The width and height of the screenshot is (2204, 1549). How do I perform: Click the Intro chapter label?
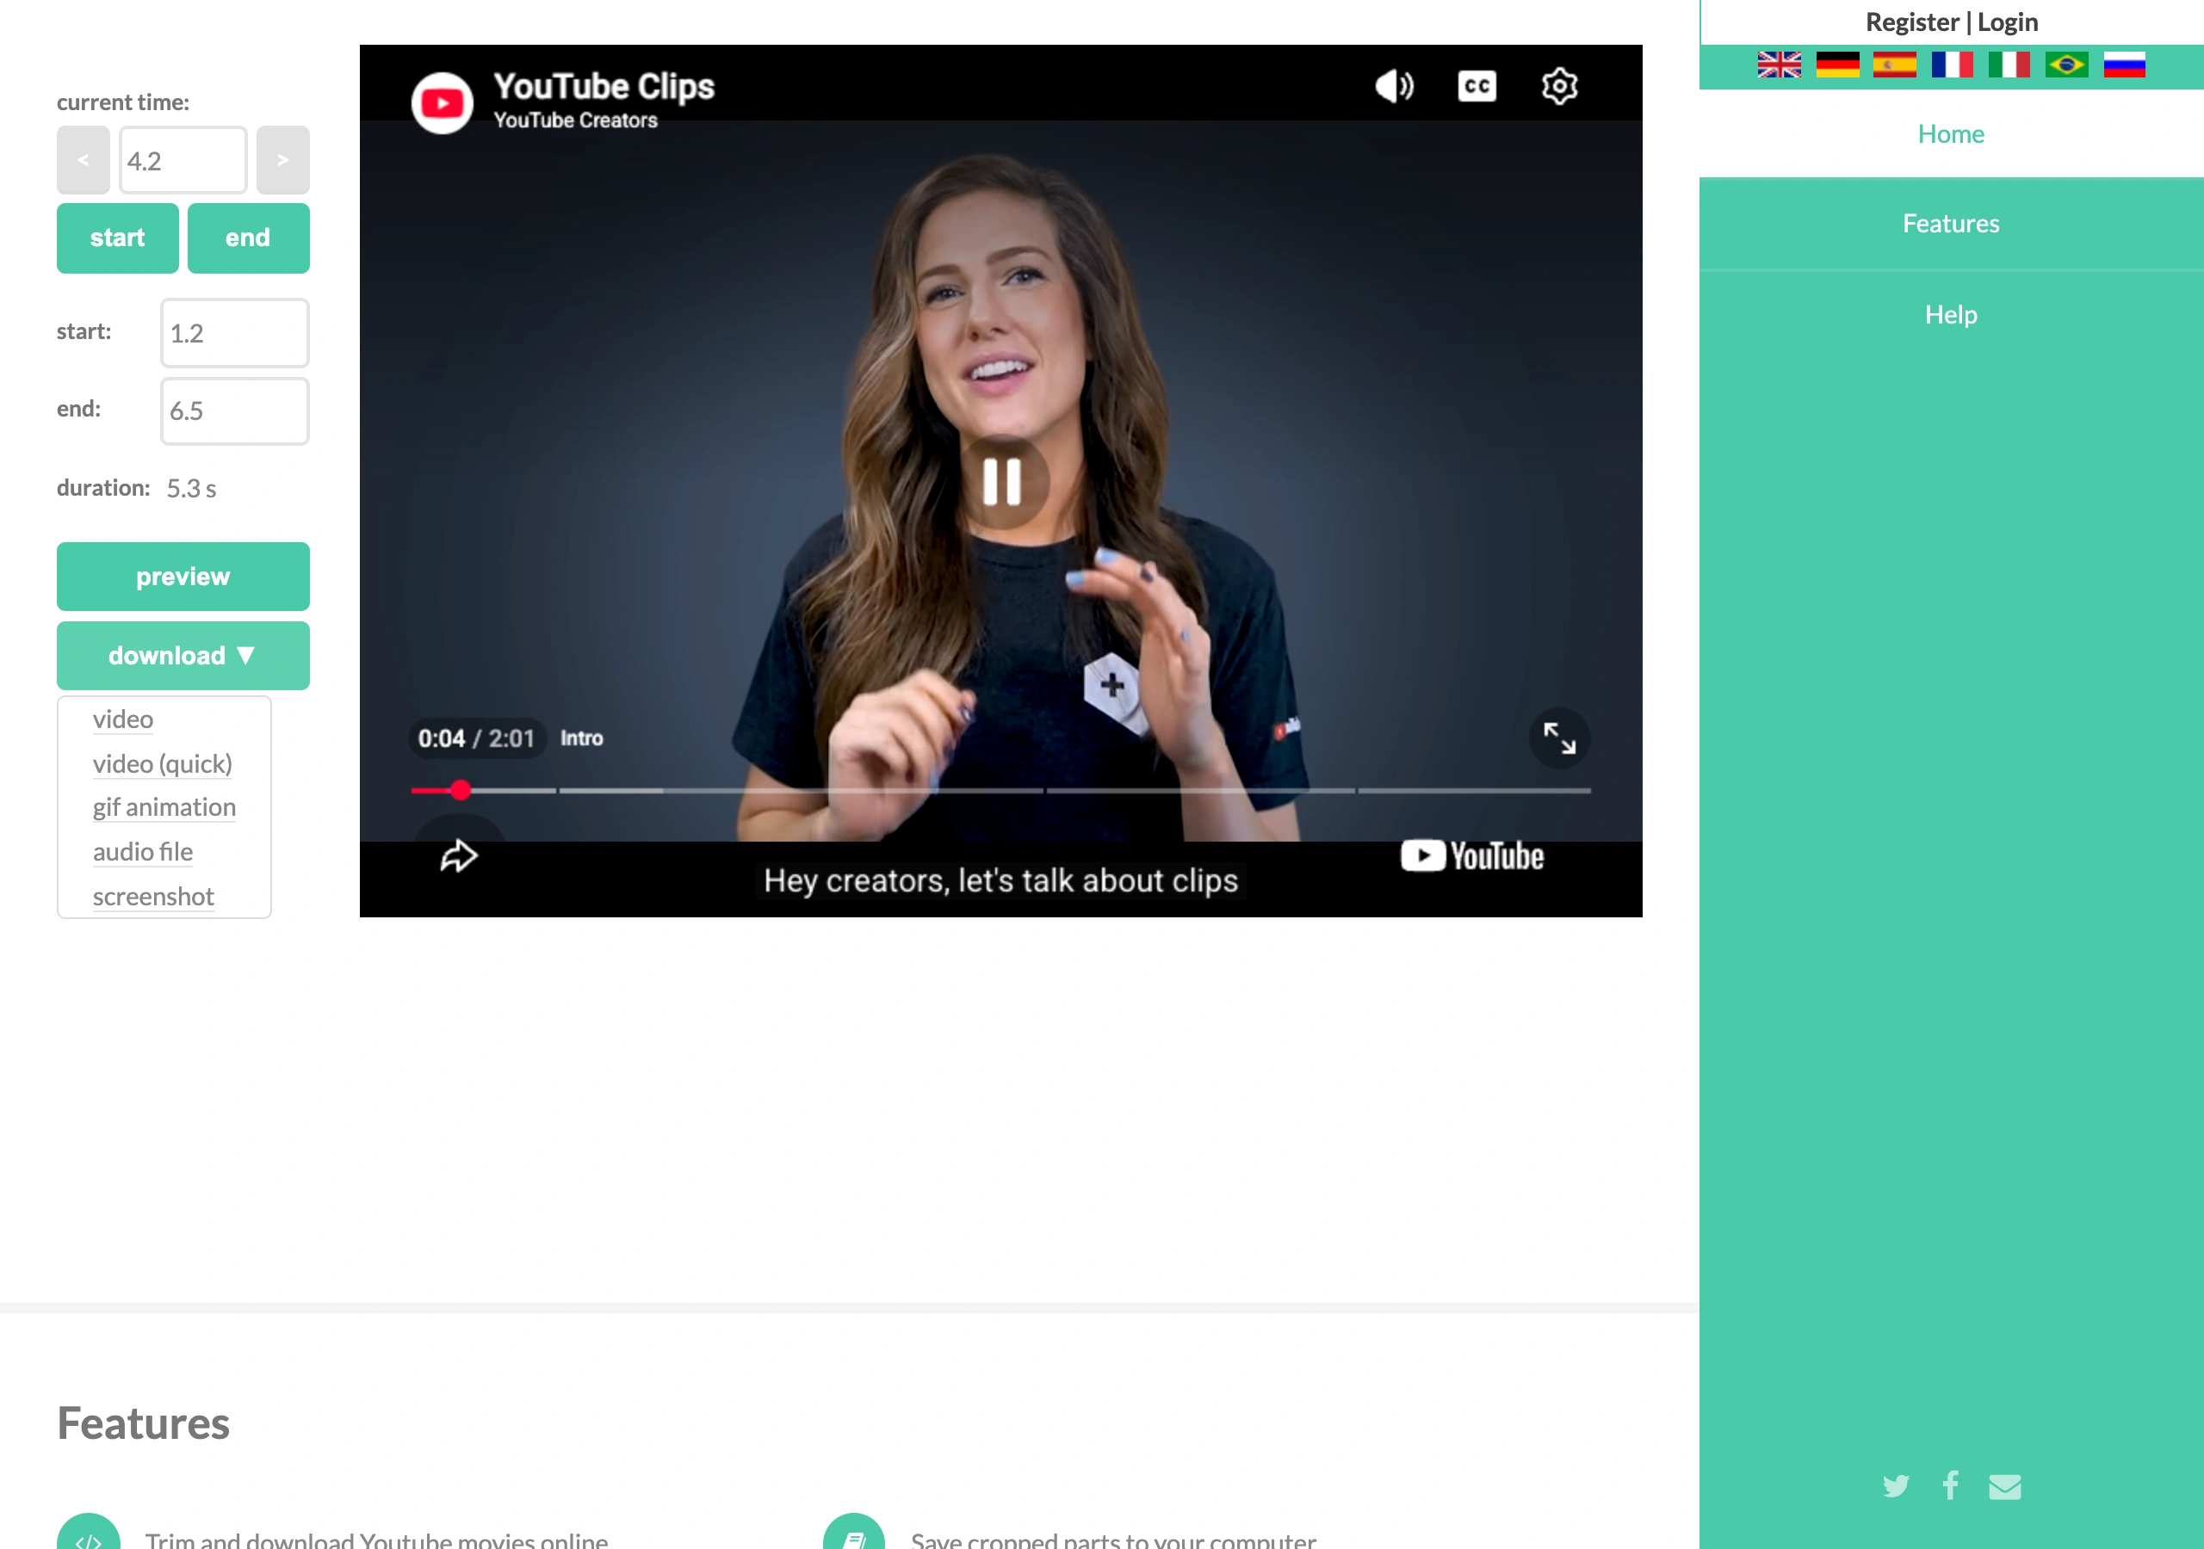tap(582, 738)
